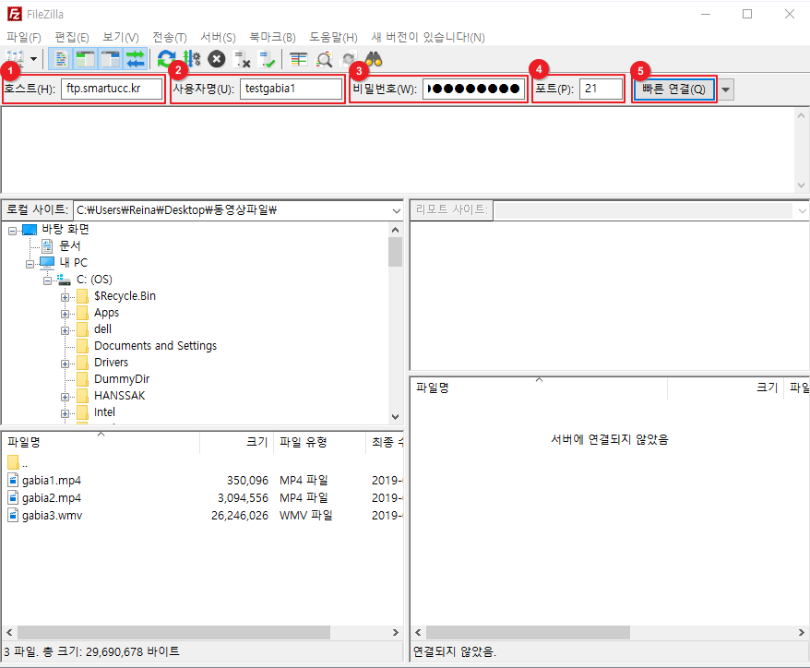Viewport: 810px width, 668px height.
Task: Click the host field containing ftp.smartucc.kr
Action: coord(112,89)
